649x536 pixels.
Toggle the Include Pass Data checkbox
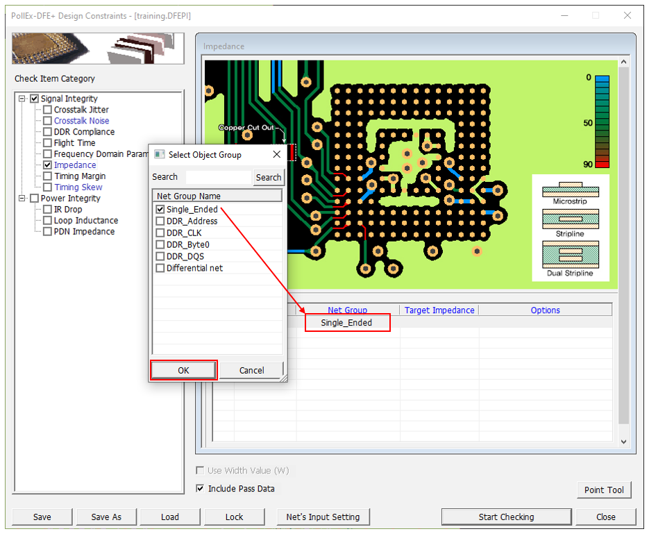click(x=201, y=489)
